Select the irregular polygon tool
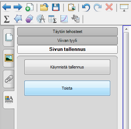 click(18, 19)
